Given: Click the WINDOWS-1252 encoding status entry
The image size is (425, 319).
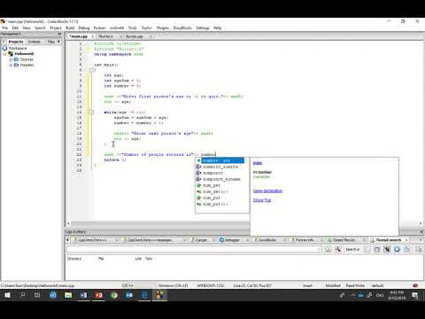Looking at the screenshot, I should (211, 285).
